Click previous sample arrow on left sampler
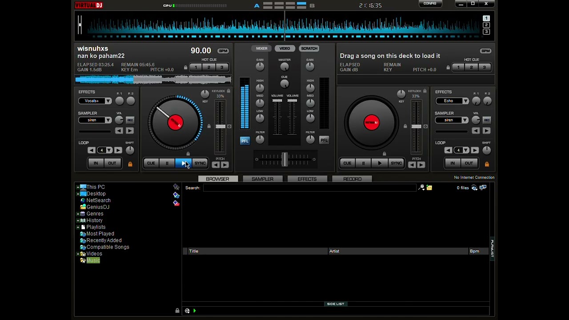The height and width of the screenshot is (320, 569). tap(119, 131)
